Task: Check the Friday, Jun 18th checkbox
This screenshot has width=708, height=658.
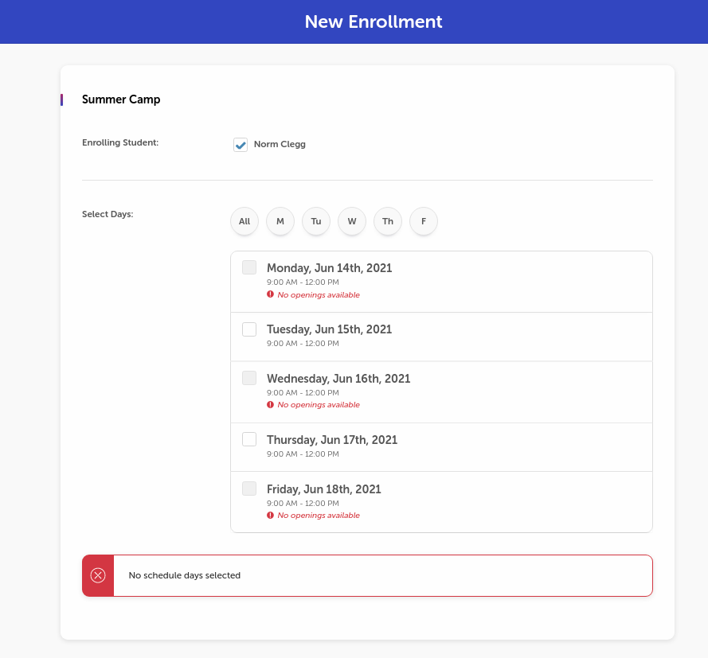Action: click(249, 489)
